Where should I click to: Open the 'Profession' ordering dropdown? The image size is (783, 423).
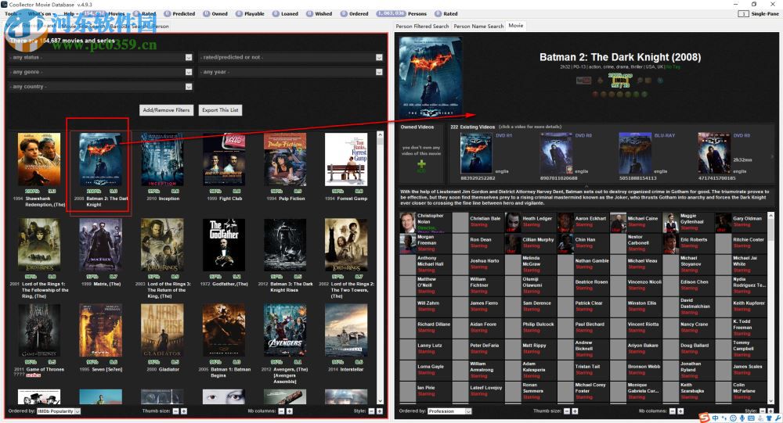pos(449,411)
